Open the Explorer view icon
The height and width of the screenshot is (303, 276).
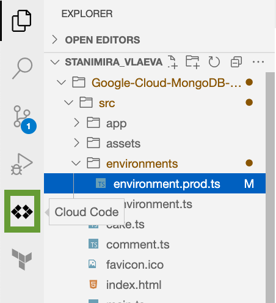(x=21, y=21)
